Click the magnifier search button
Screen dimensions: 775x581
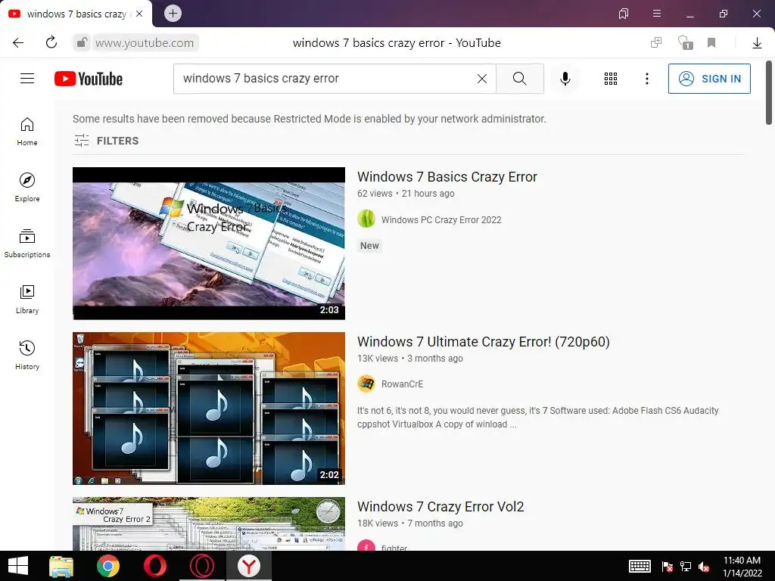point(519,79)
